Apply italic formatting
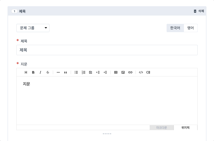 [x=40, y=72]
